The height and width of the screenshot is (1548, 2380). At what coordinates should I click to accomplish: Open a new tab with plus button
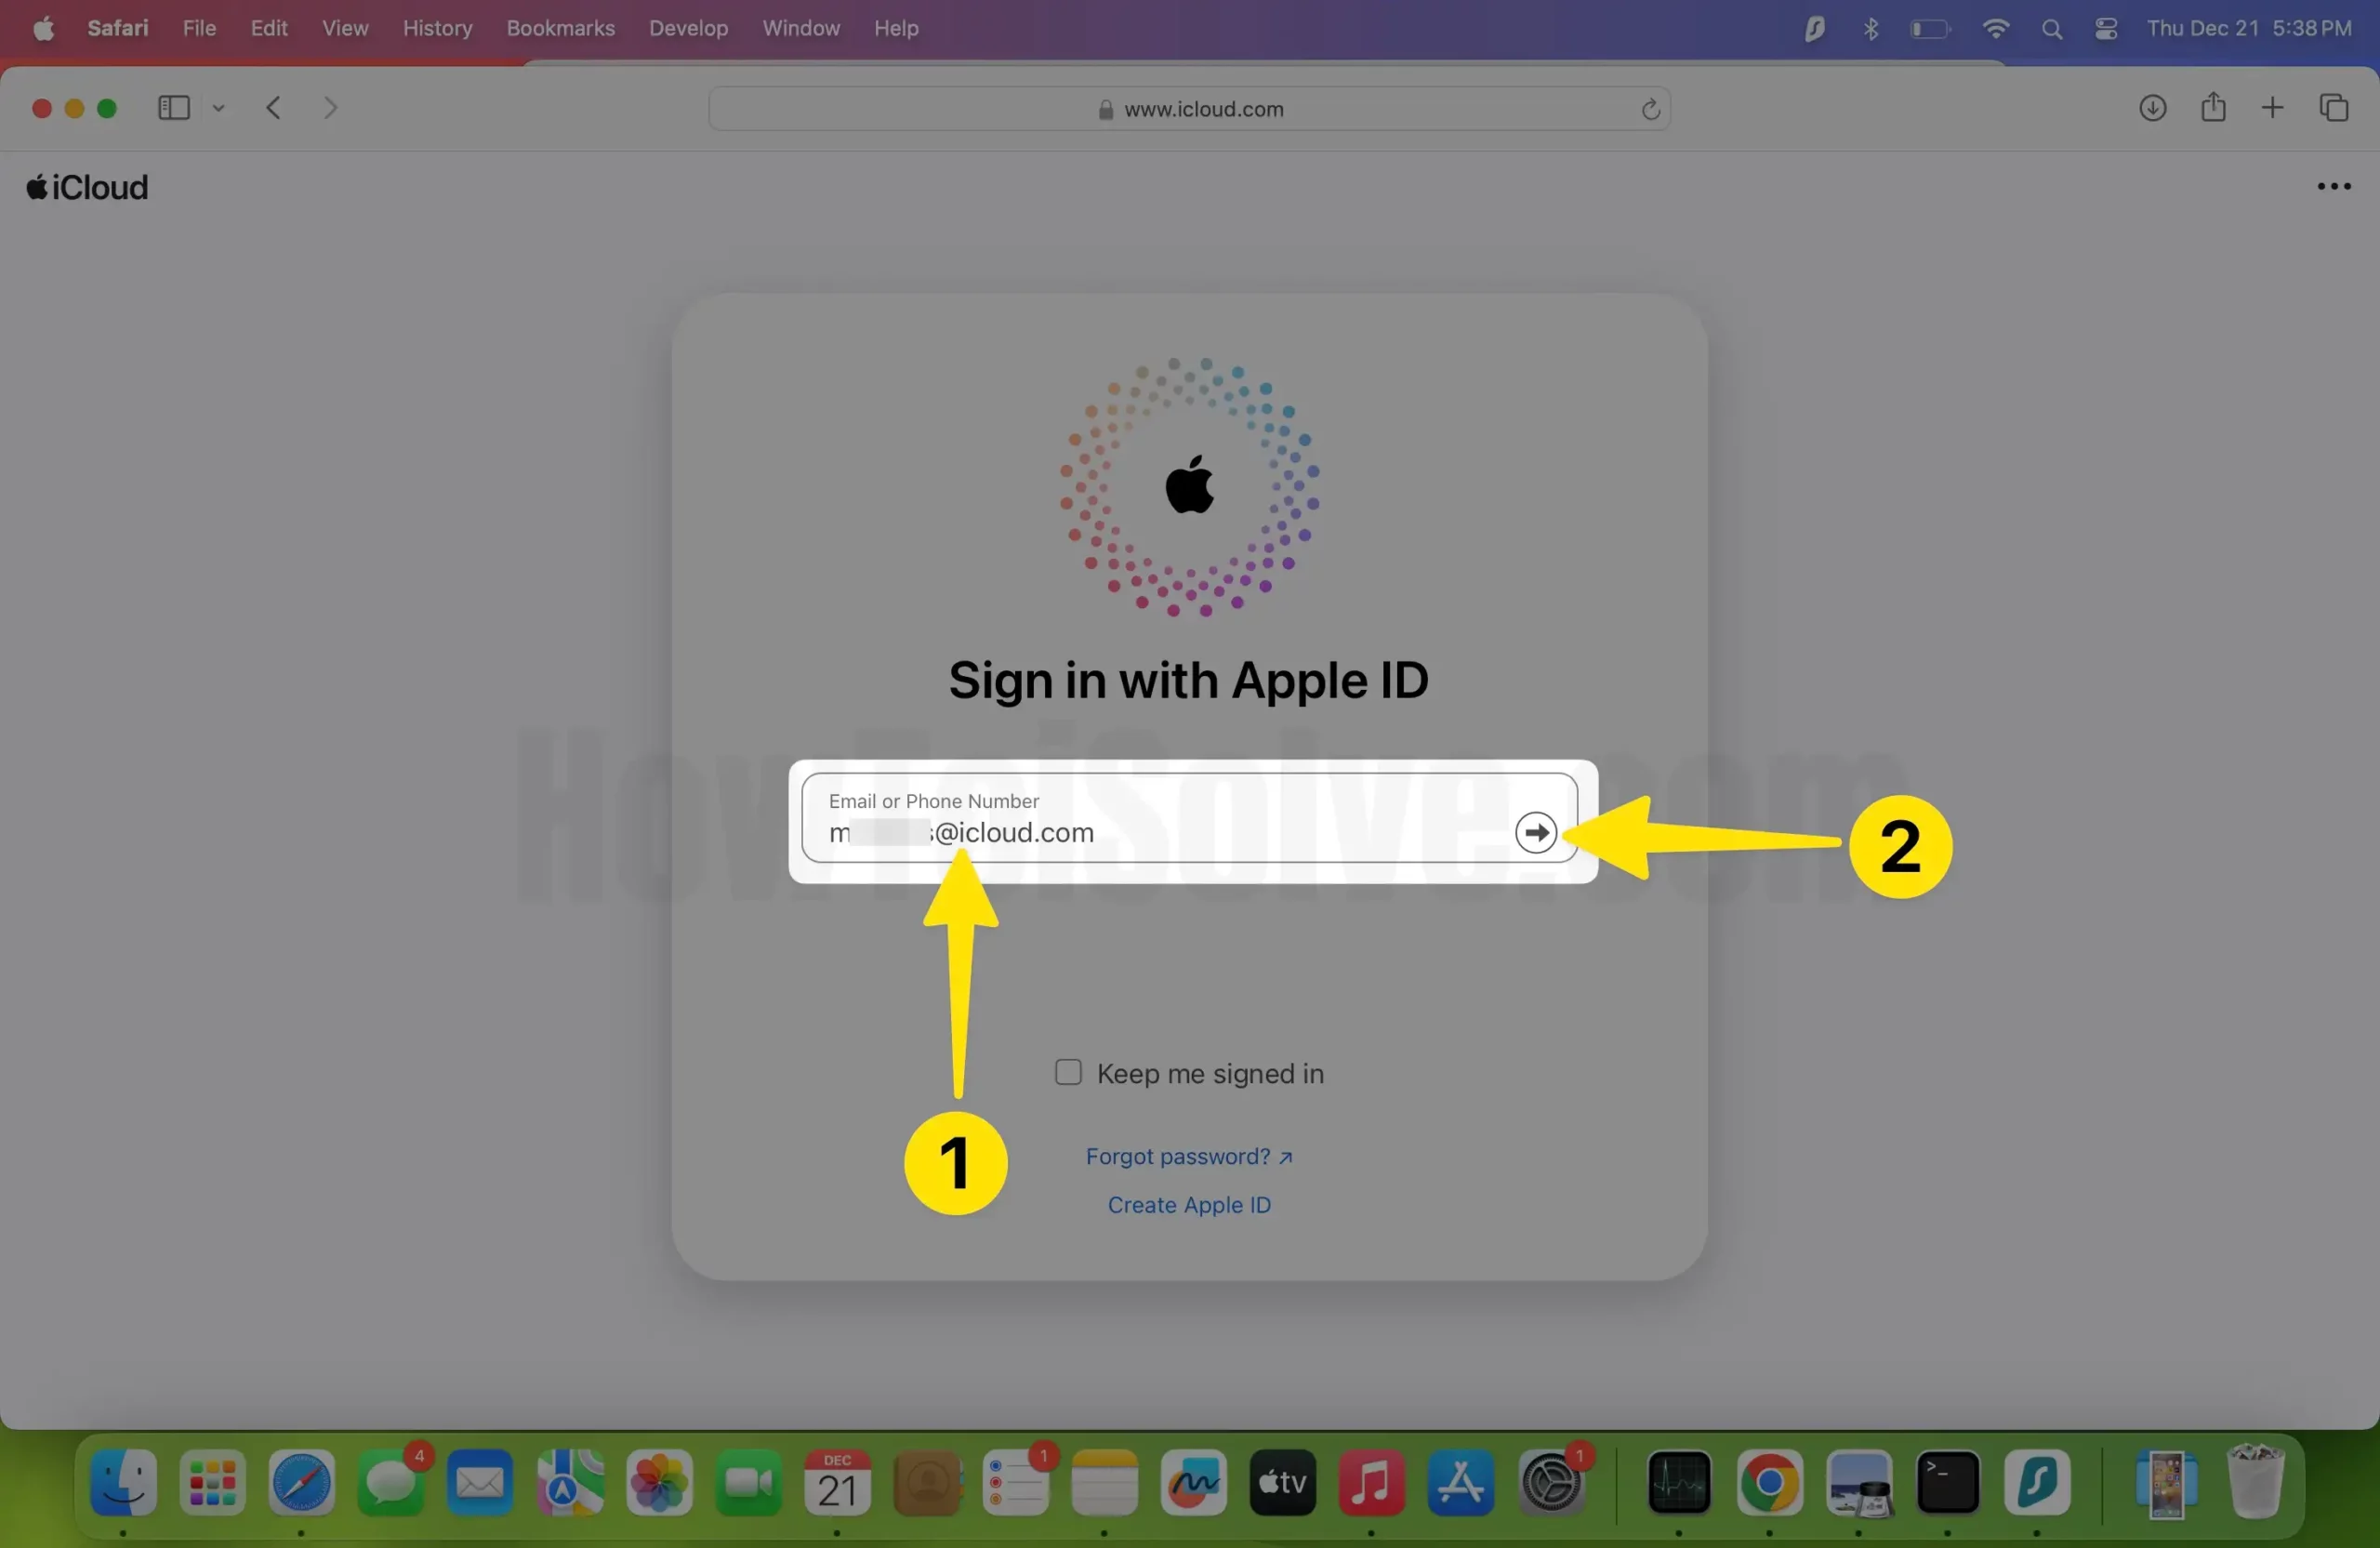[x=2272, y=108]
